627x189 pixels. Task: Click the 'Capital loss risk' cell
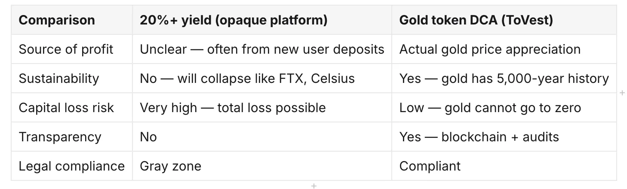pos(72,108)
